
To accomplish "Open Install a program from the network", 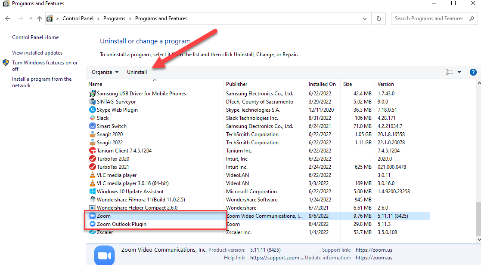I will click(42, 82).
